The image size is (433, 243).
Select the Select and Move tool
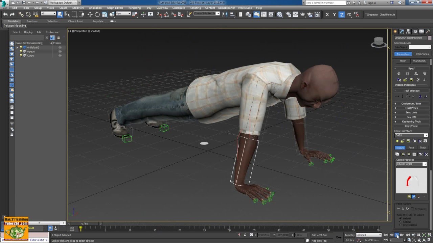[90, 14]
